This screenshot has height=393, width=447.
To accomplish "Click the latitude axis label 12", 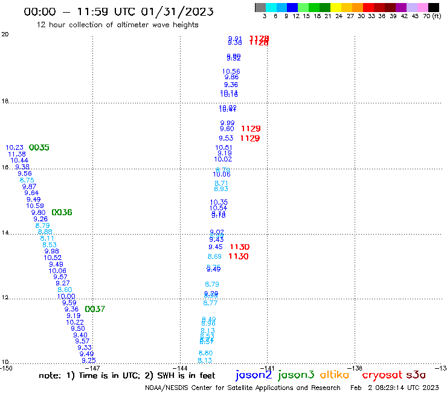I will 5,297.
